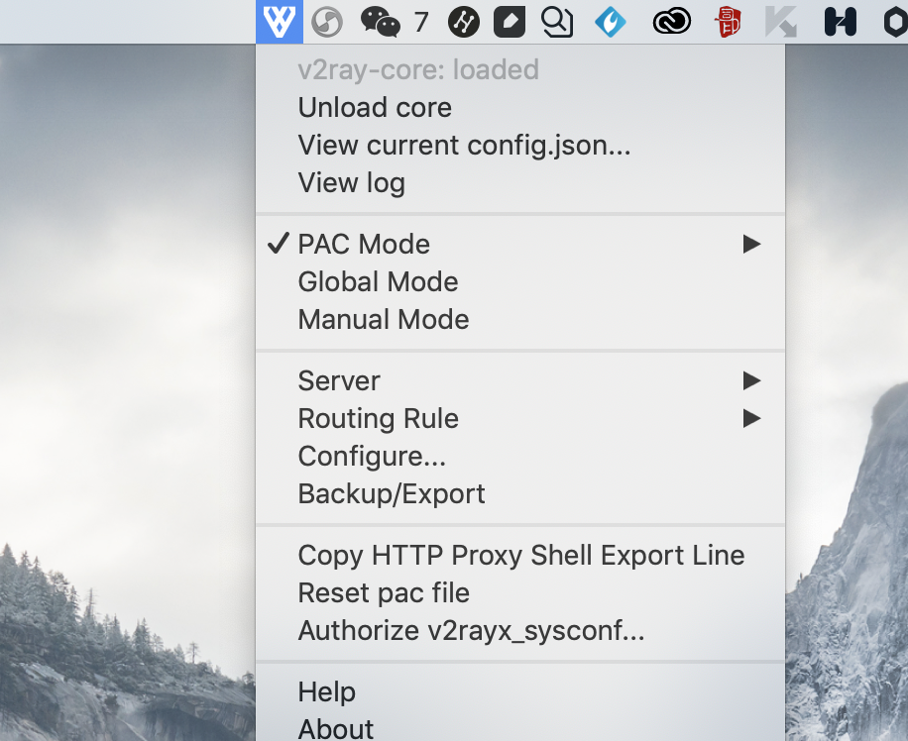Open the red seal stamp menu bar icon

point(729,21)
